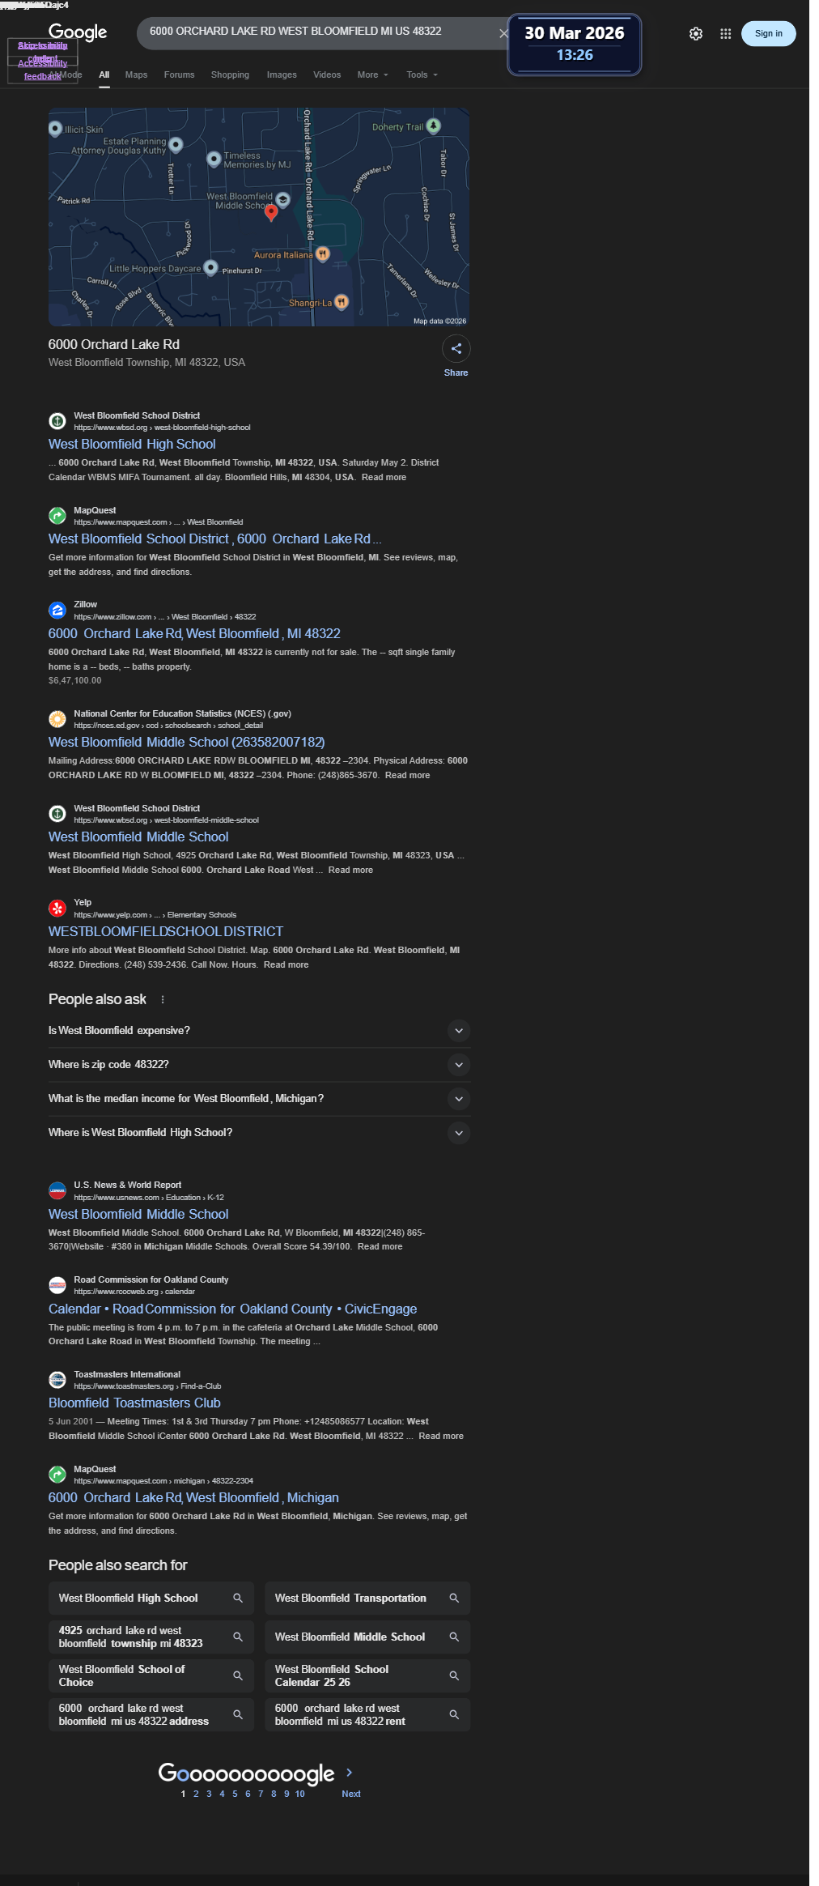This screenshot has height=1886, width=819.
Task: Switch to the Maps tab
Action: (x=136, y=75)
